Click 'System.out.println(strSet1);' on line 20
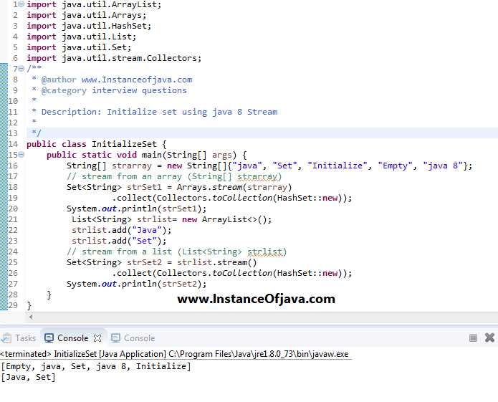Viewport: 498px width, 402px height. click(137, 209)
